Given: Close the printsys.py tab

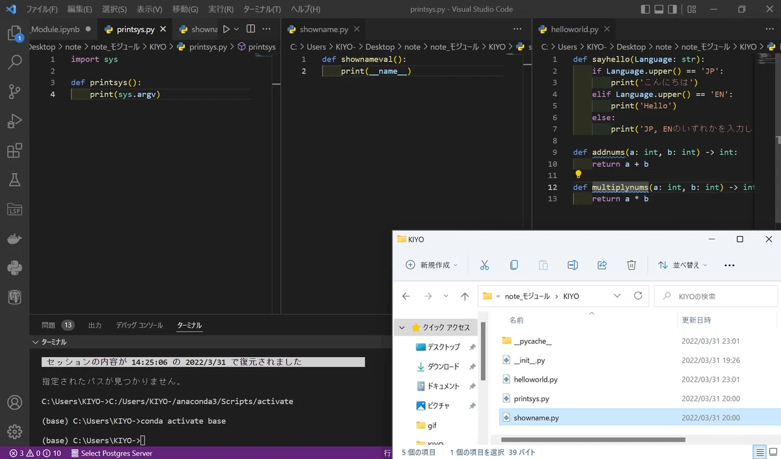Looking at the screenshot, I should (x=163, y=29).
